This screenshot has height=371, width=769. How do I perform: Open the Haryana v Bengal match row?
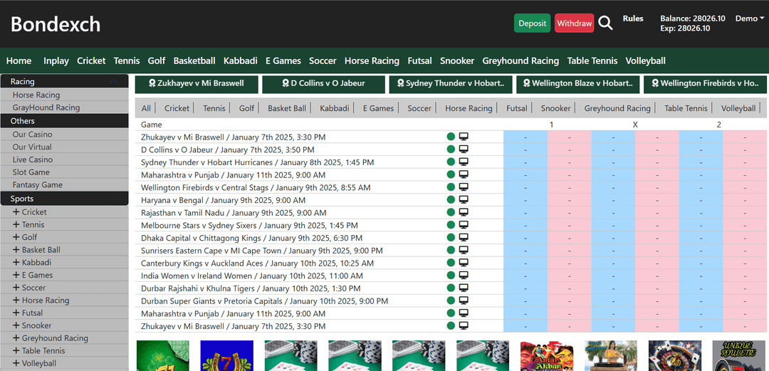(223, 200)
